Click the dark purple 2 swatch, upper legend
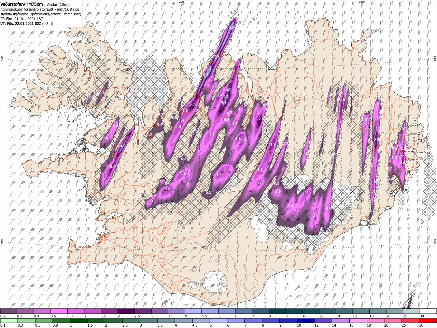 [x=126, y=311]
